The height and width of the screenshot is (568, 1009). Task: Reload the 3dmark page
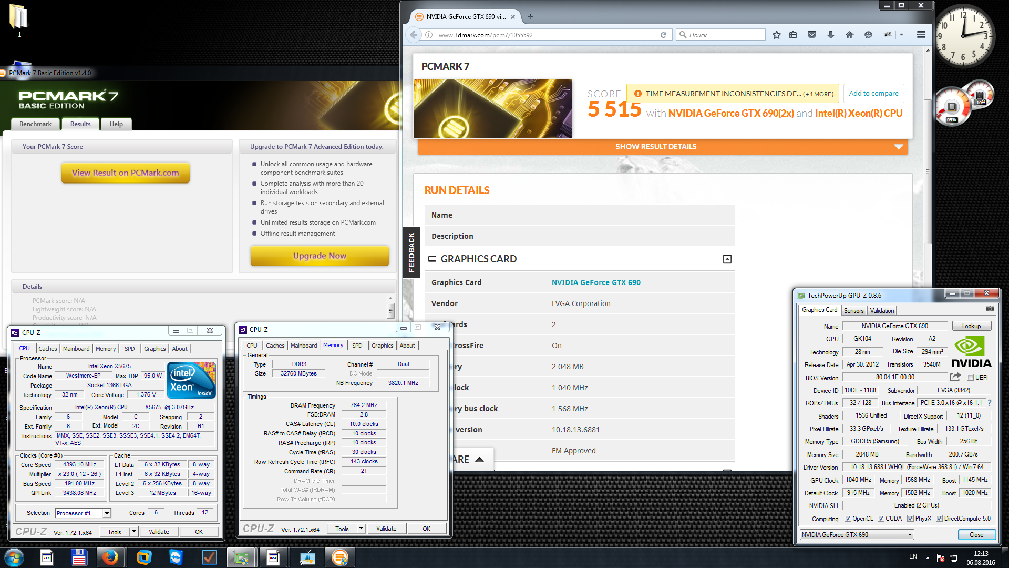[663, 35]
